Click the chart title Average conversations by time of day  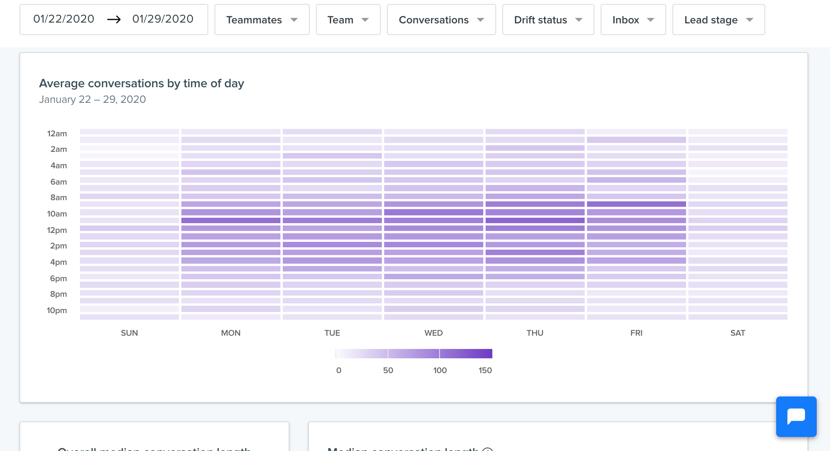(142, 83)
